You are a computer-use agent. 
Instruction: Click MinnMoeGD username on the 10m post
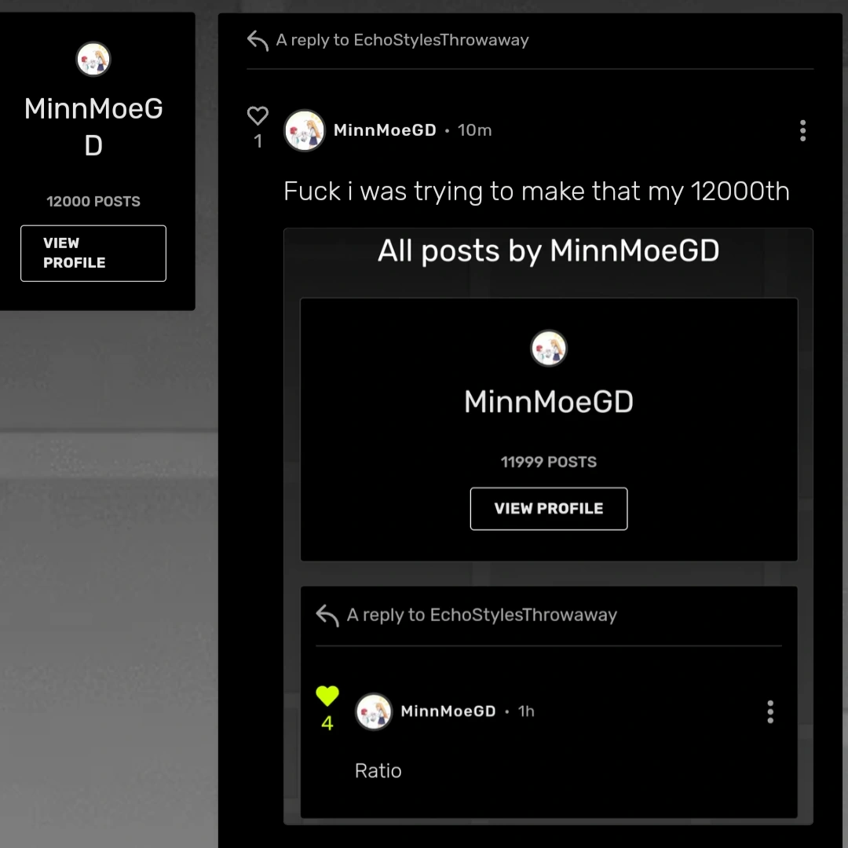pos(385,130)
